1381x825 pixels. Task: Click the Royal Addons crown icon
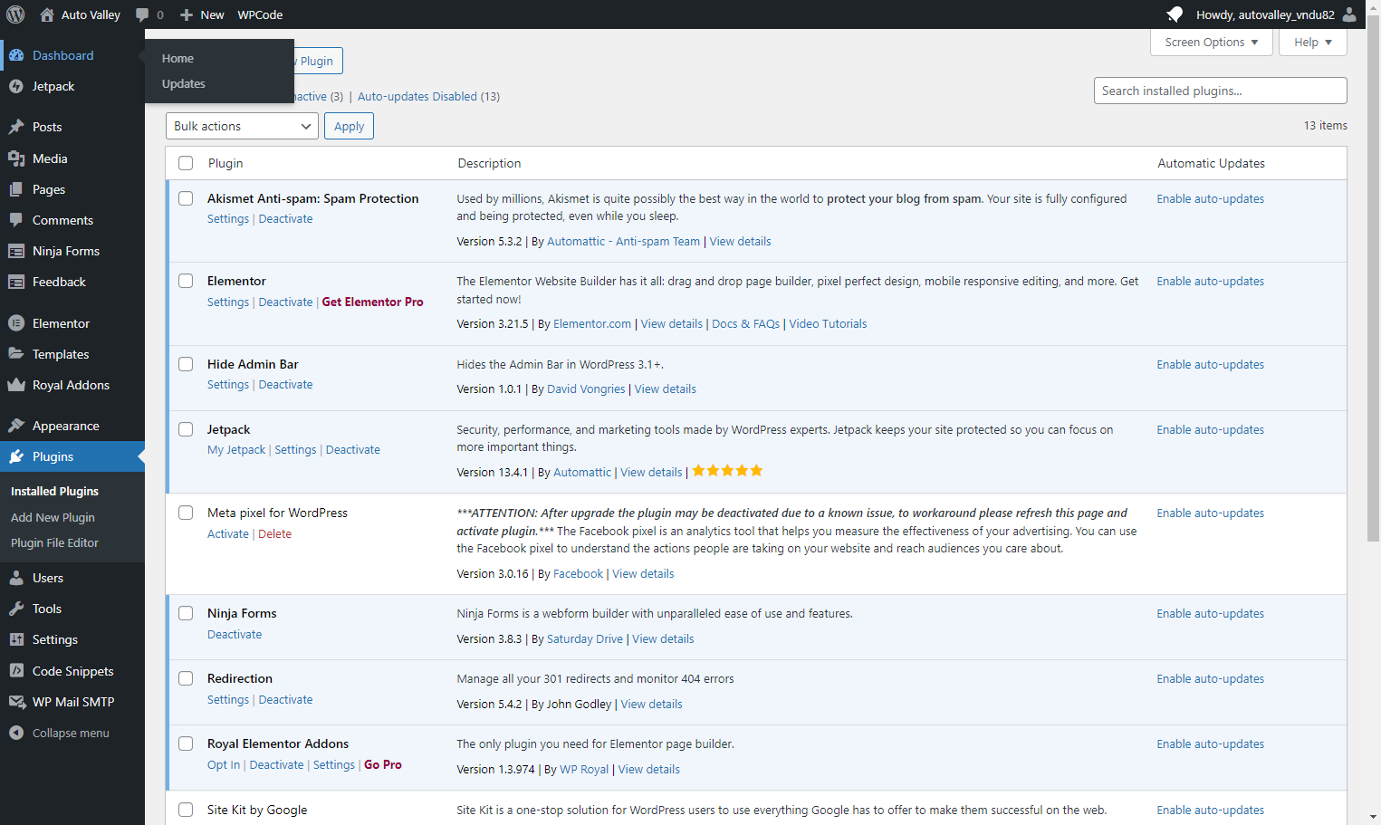(16, 385)
